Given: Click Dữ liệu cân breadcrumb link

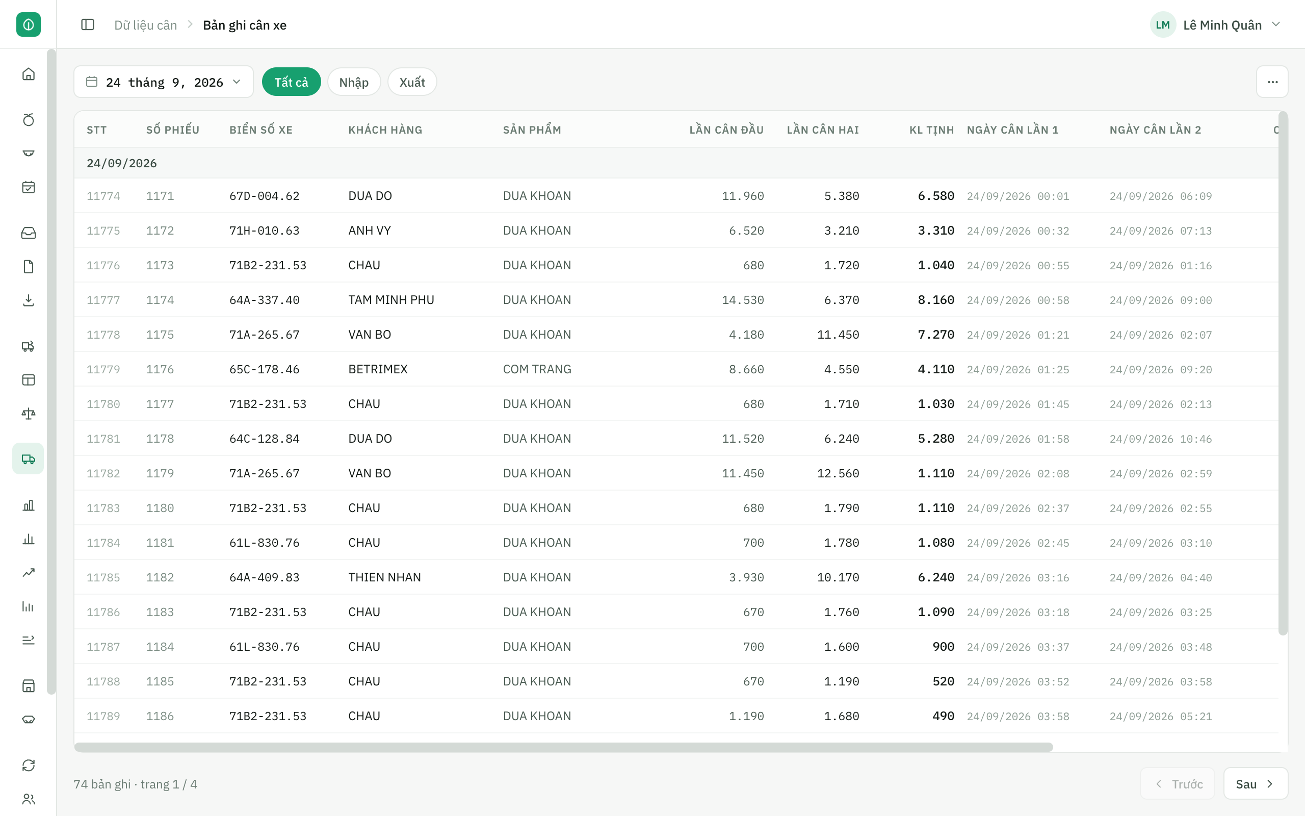Looking at the screenshot, I should click(x=146, y=25).
